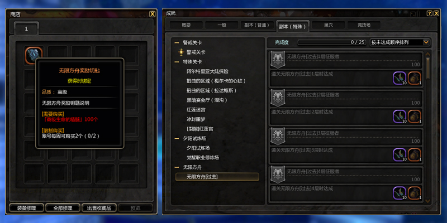
Task: Collapse the 警戒关卡 category group
Action: 177,43
